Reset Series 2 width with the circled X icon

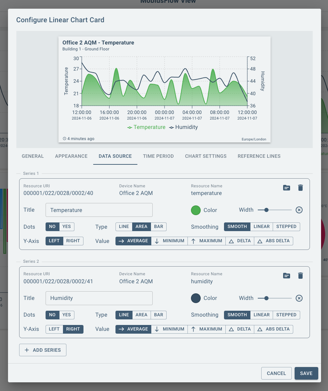coord(299,298)
